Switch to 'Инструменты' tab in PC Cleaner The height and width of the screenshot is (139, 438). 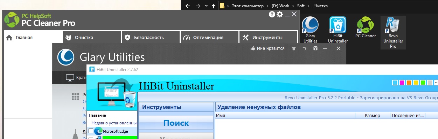point(269,38)
